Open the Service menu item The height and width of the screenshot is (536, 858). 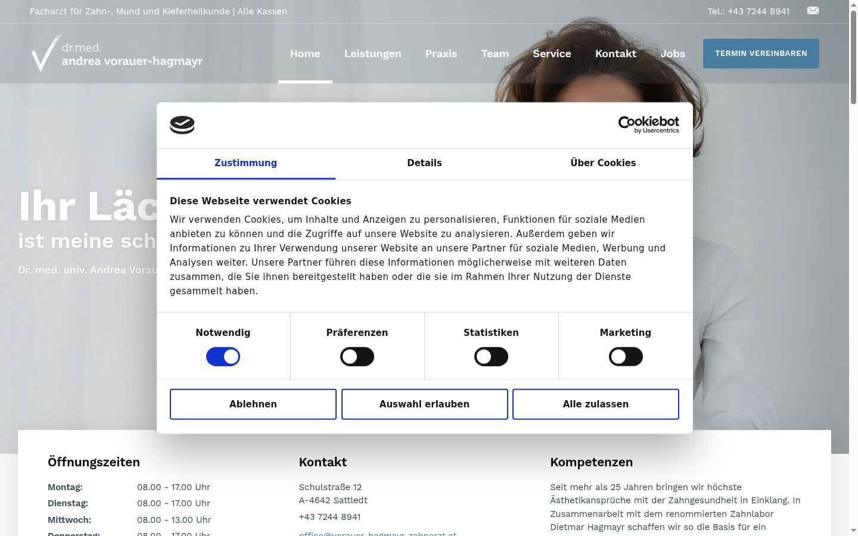(552, 54)
